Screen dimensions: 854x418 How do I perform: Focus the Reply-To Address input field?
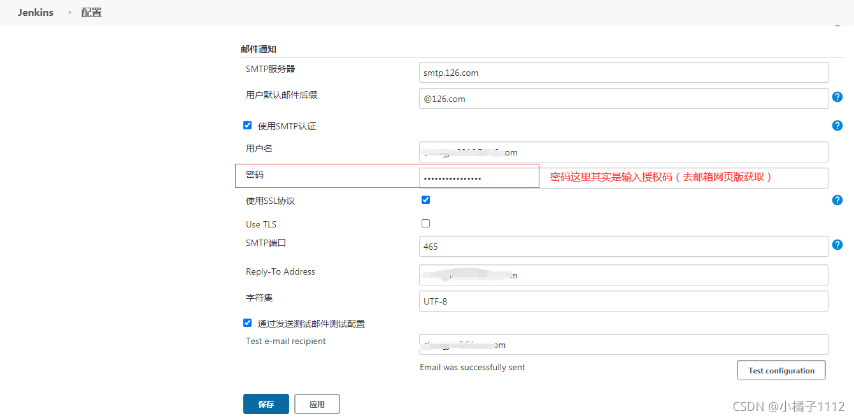(x=623, y=275)
